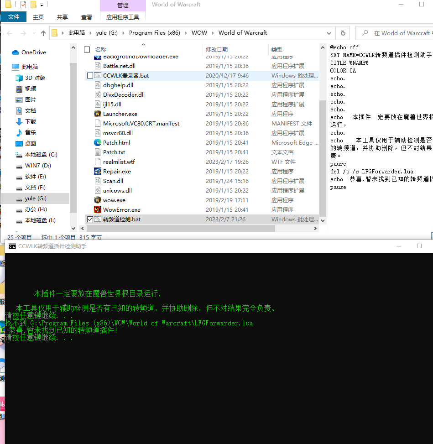
Task: Click the back navigation button
Action: tap(9, 33)
